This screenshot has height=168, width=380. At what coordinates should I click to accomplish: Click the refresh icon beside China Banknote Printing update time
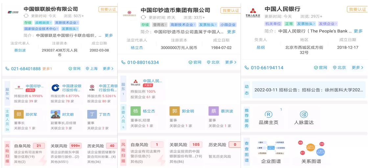(x=143, y=17)
